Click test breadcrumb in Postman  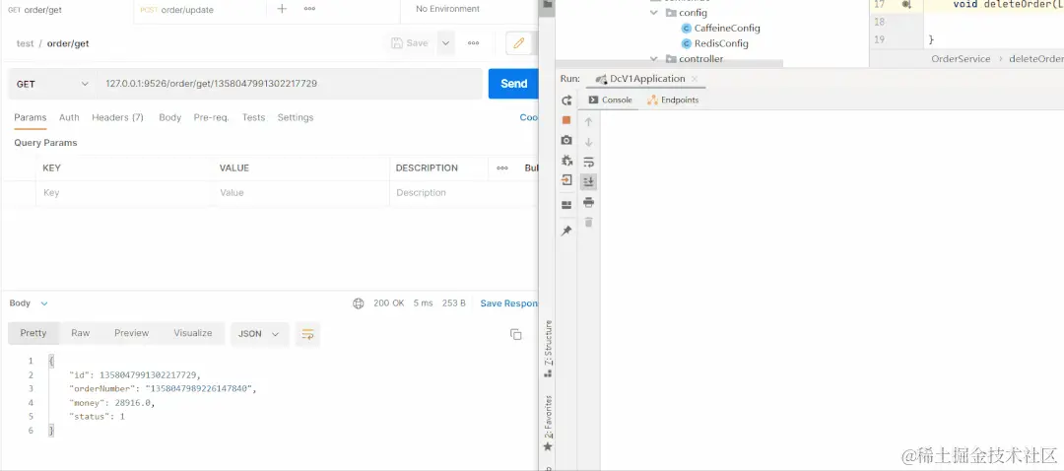coord(25,43)
